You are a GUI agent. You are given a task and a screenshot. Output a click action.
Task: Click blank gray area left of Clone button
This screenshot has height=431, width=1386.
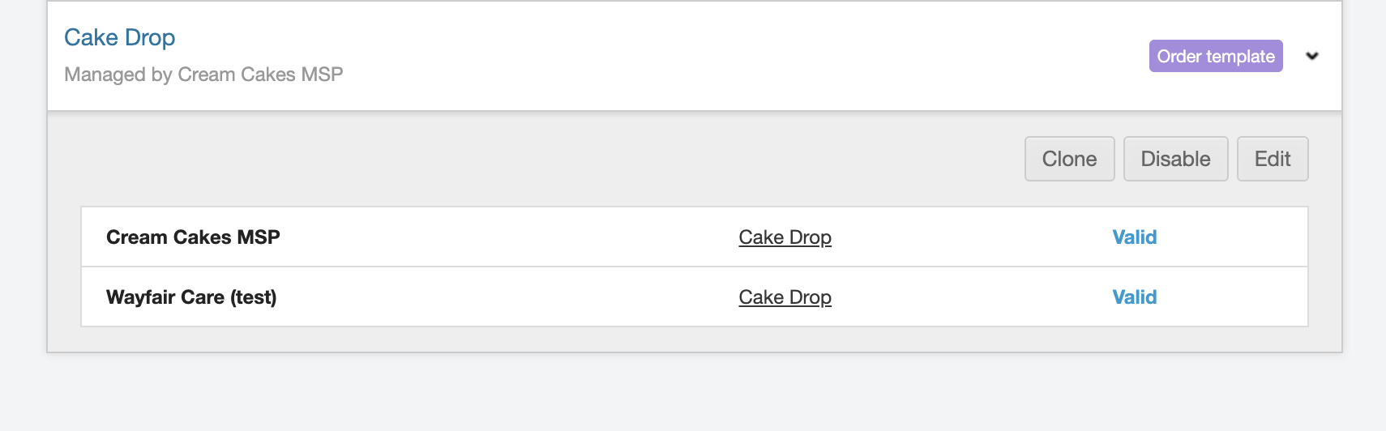(x=567, y=159)
